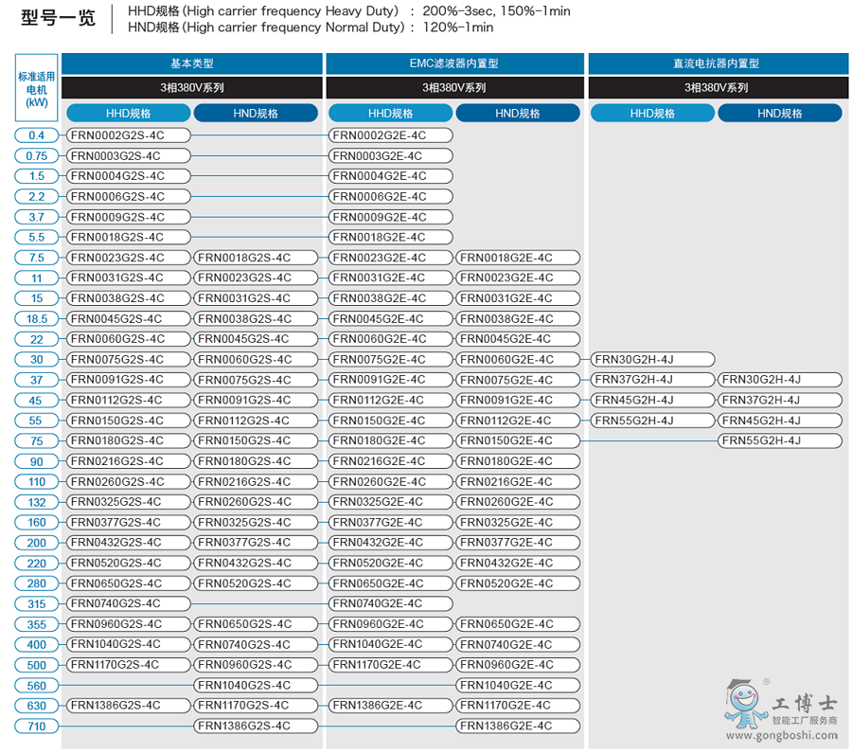Image resolution: width=852 pixels, height=754 pixels.
Task: Select the EMC滤波器内置型 header tab
Action: pyautogui.click(x=454, y=63)
